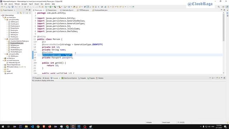Image resolution: width=229 pixels, height=129 pixels.
Task: Click the Save All toolbar icon
Action: (x=9, y=7)
